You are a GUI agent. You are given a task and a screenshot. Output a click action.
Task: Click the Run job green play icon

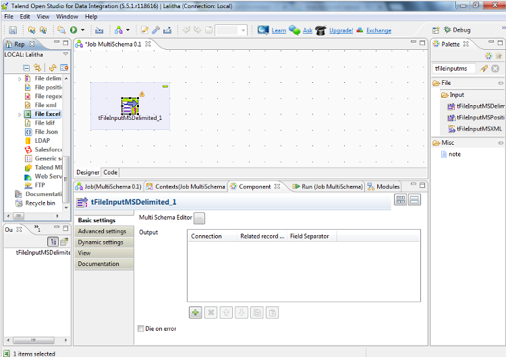(x=74, y=30)
